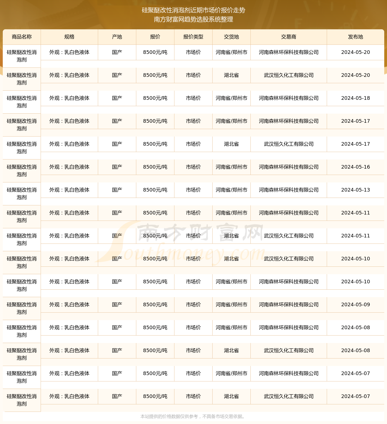Click 河南省/郑州市 in the 2024-05-18 row
The width and height of the screenshot is (387, 424).
pyautogui.click(x=231, y=98)
